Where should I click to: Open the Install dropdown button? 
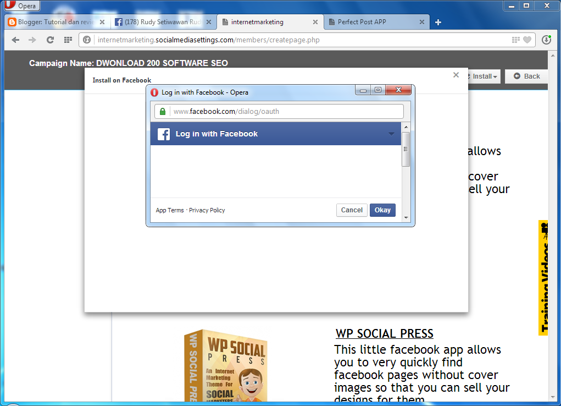coord(484,76)
